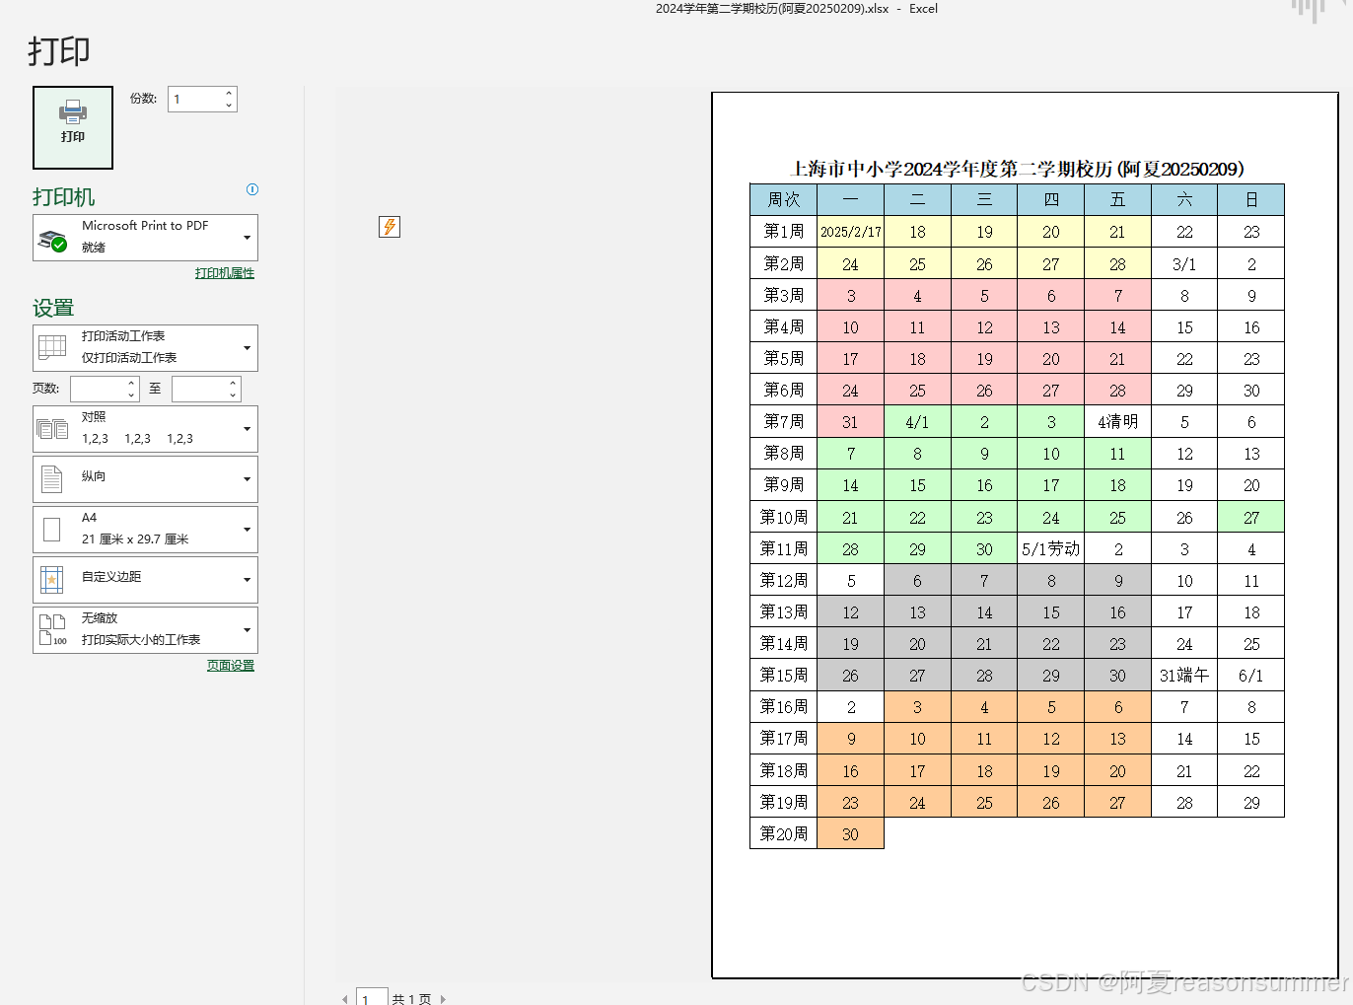
Task: Click the 日 Sunday column header
Action: pyautogui.click(x=1250, y=199)
